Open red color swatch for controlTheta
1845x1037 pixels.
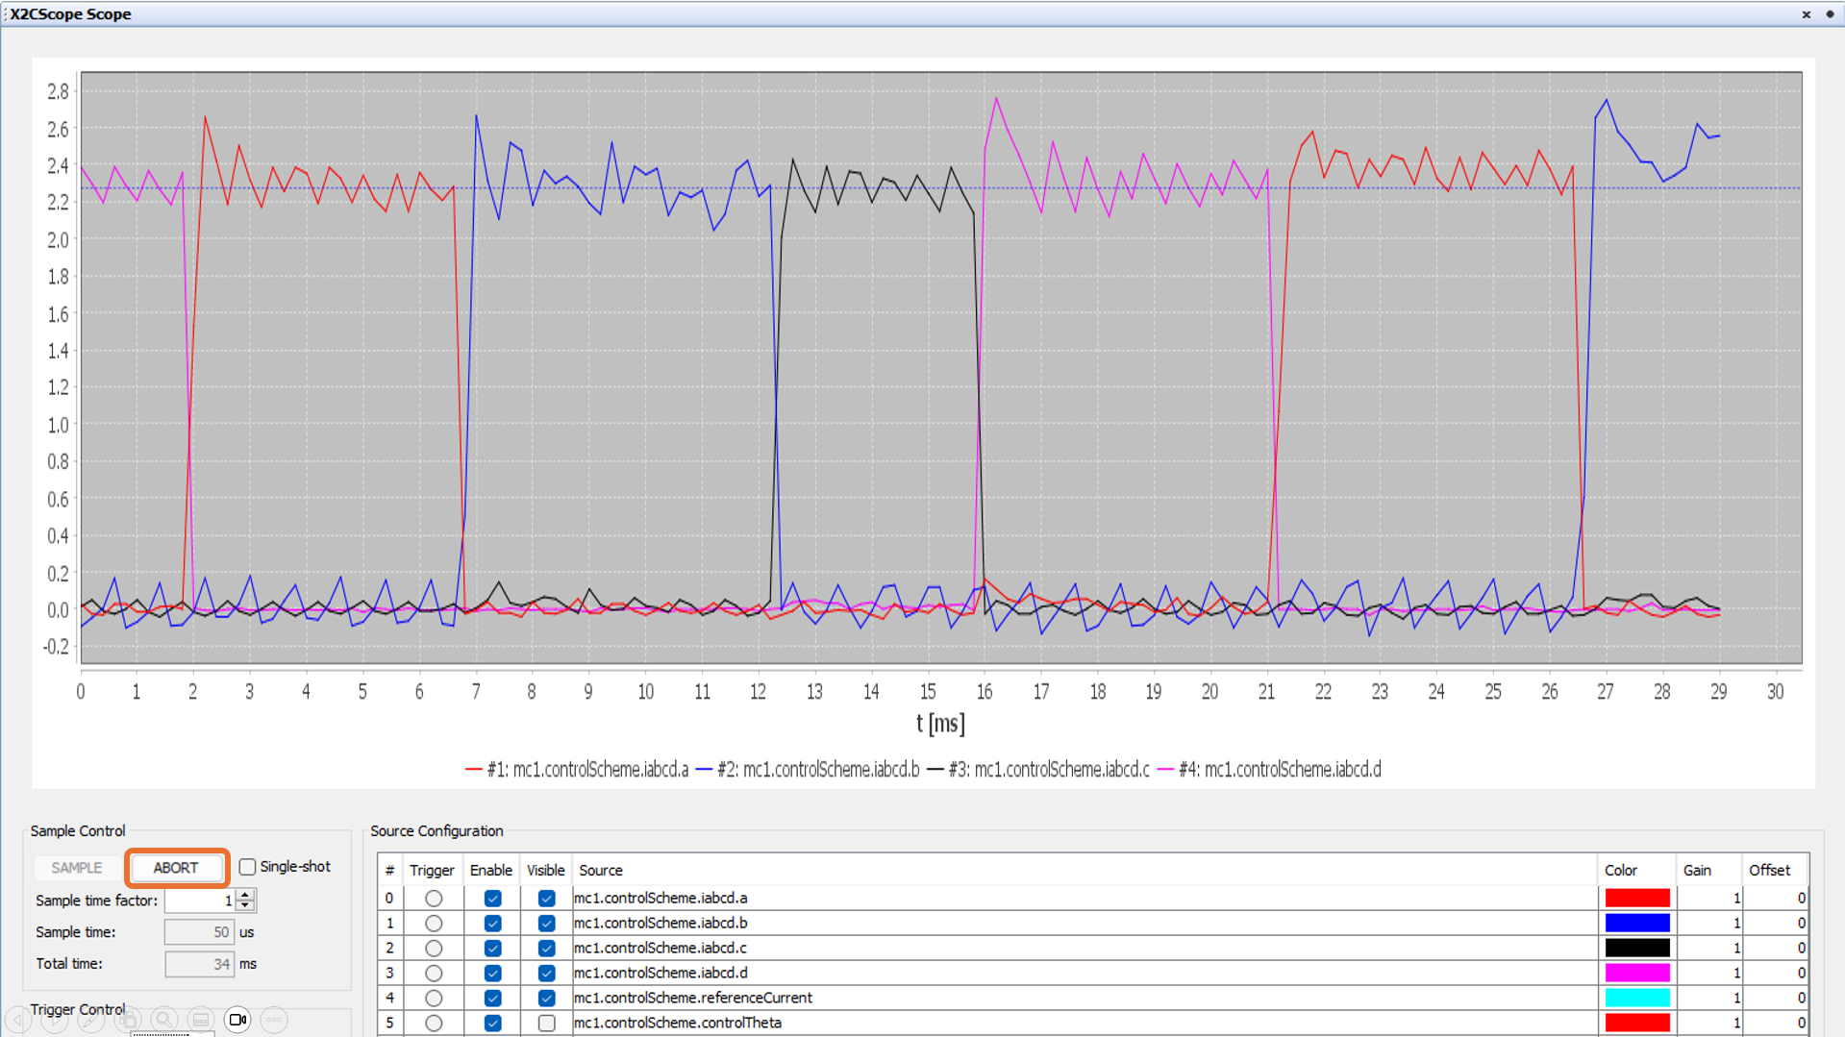pos(1636,1024)
